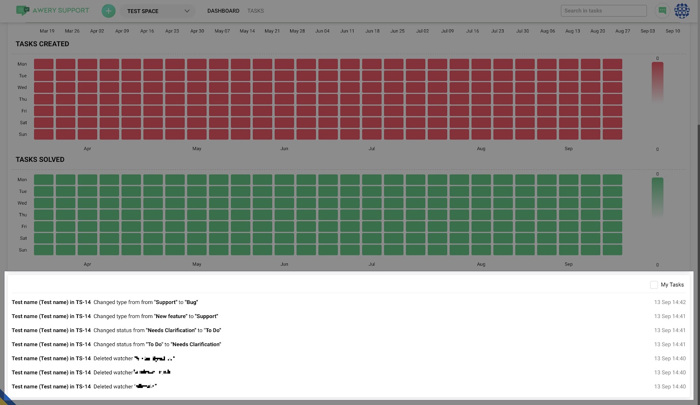The image size is (700, 405).
Task: Open the 'New feature' to 'Support' change entry
Action: pos(155,316)
